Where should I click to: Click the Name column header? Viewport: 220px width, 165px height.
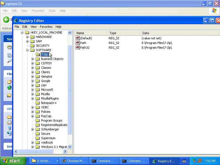(90, 33)
